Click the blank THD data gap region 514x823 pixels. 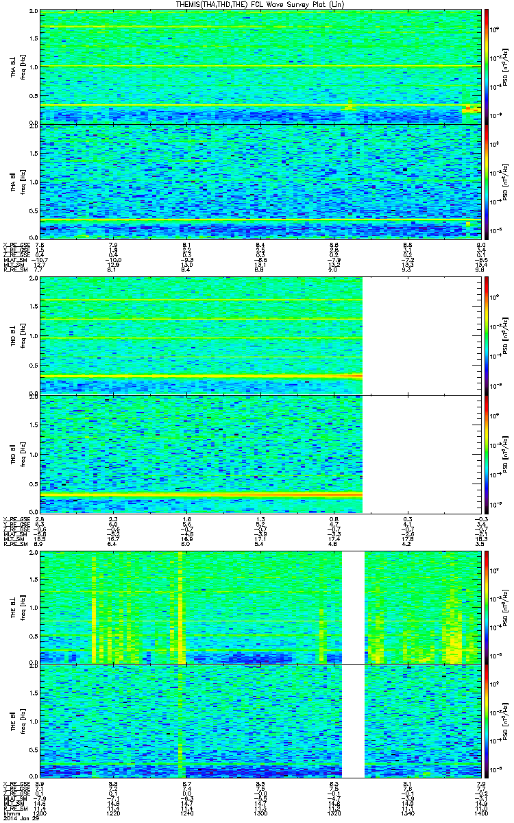pyautogui.click(x=421, y=394)
